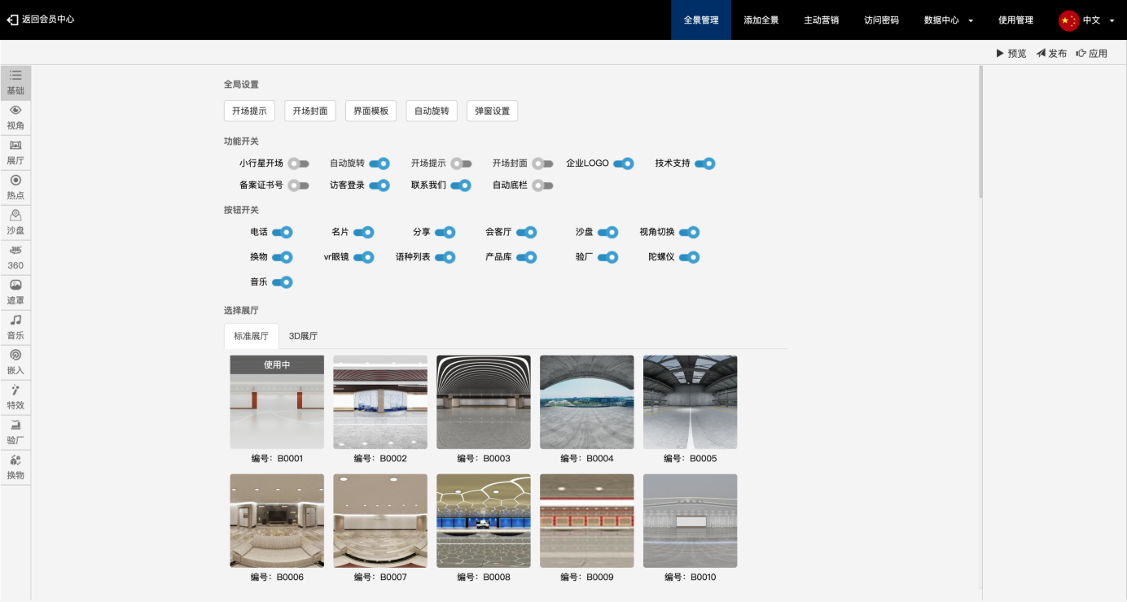The height and width of the screenshot is (602, 1127).
Task: Click the 返回会员中心 back link
Action: click(x=41, y=20)
